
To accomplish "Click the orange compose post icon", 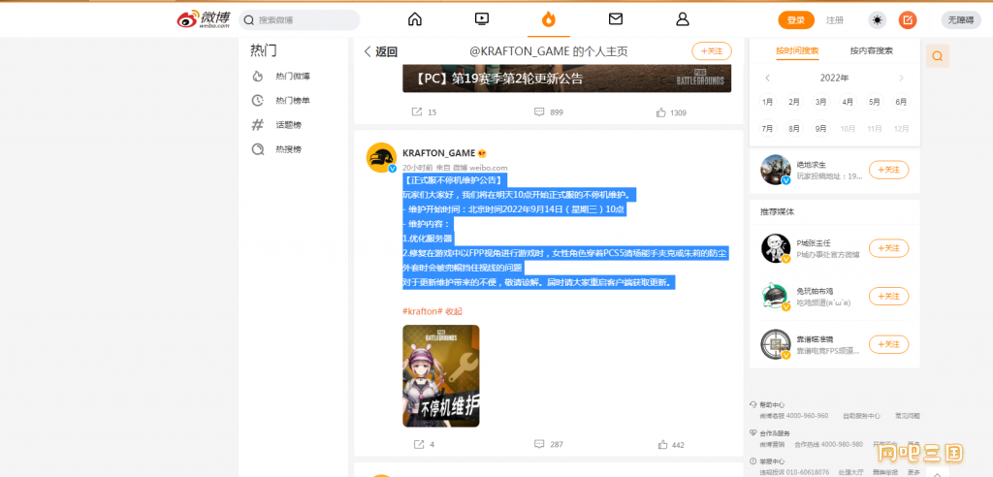I will [908, 20].
